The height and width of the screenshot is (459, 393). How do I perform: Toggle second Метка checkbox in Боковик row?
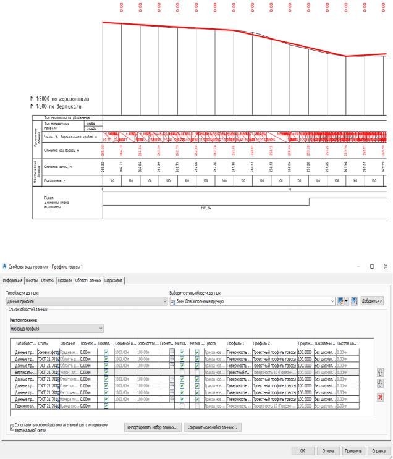pos(197,352)
